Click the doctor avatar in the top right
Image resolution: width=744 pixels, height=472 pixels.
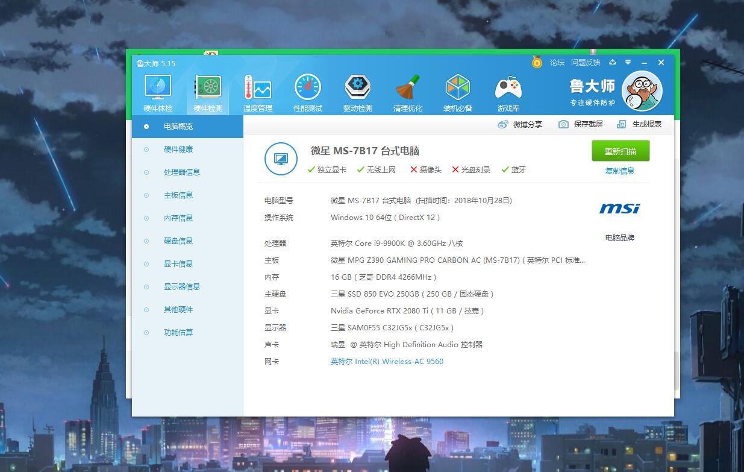click(x=642, y=91)
